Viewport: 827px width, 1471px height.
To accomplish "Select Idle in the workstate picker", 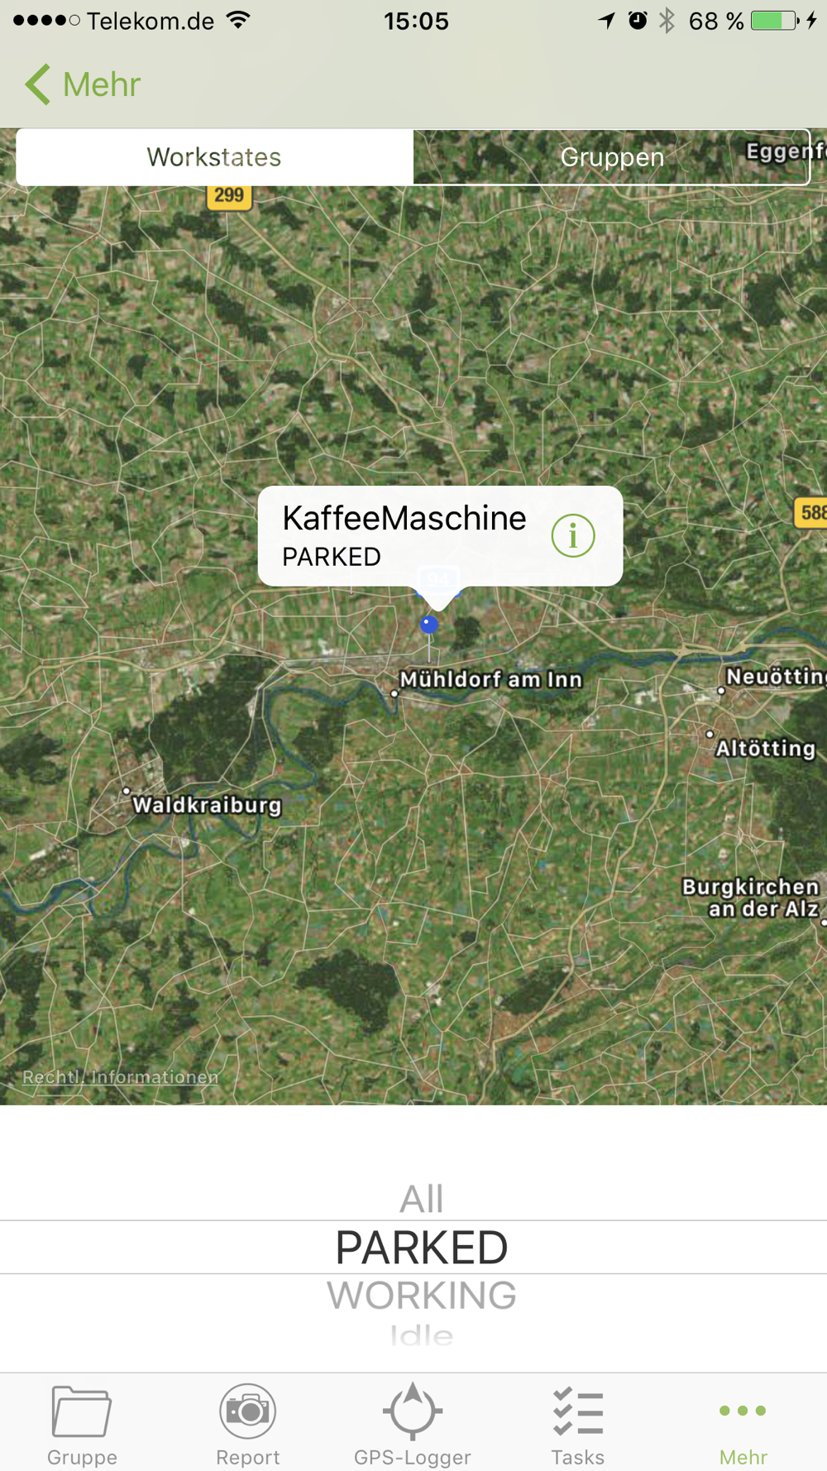I will coord(421,1334).
